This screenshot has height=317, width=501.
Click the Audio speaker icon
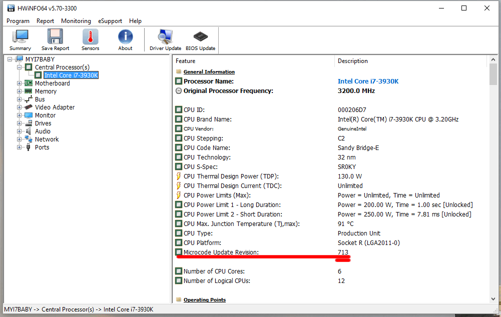pyautogui.click(x=29, y=131)
